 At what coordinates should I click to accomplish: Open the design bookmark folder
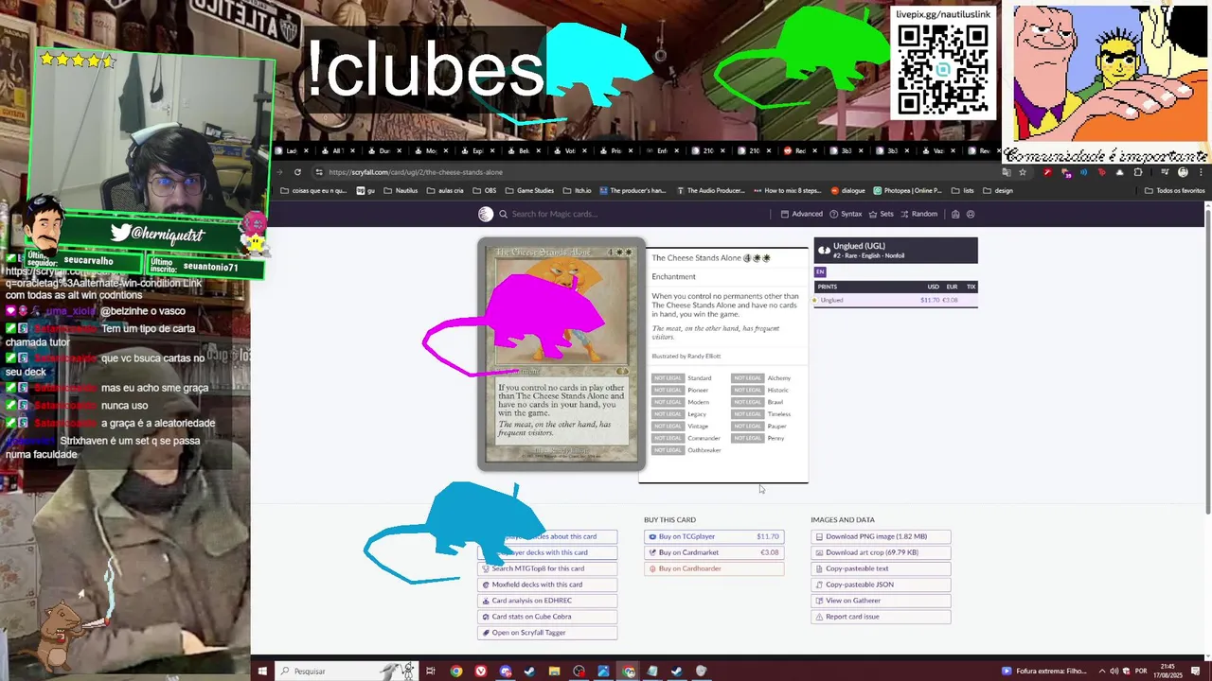[997, 190]
